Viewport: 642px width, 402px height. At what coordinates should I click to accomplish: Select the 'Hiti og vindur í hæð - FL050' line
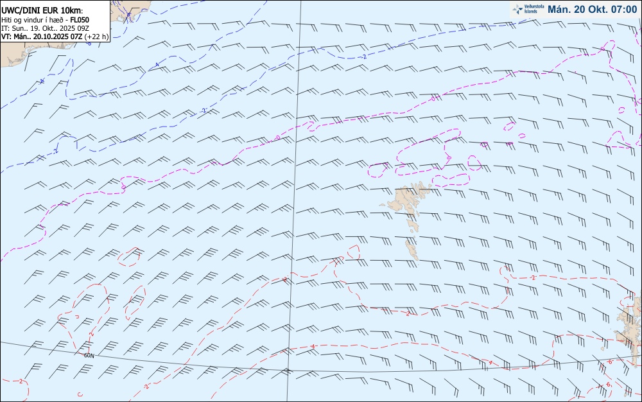[45, 20]
